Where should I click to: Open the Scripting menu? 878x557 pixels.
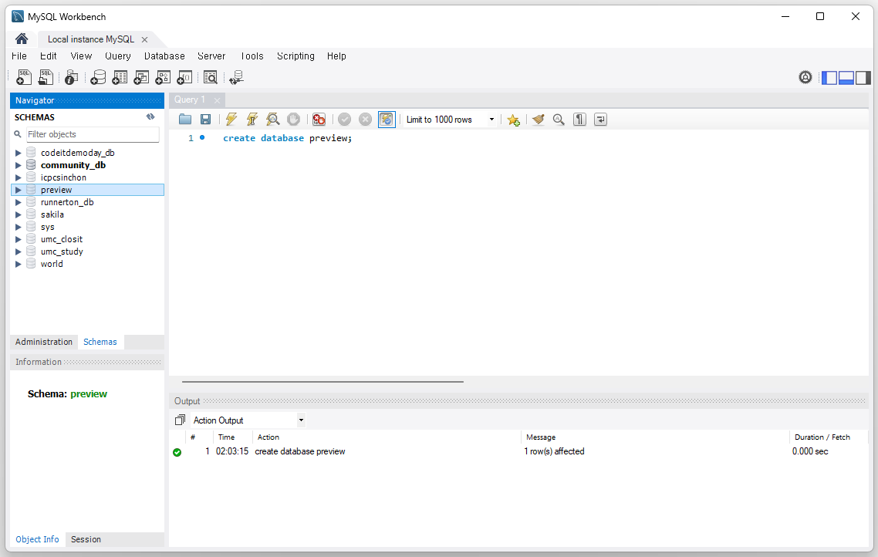coord(295,56)
